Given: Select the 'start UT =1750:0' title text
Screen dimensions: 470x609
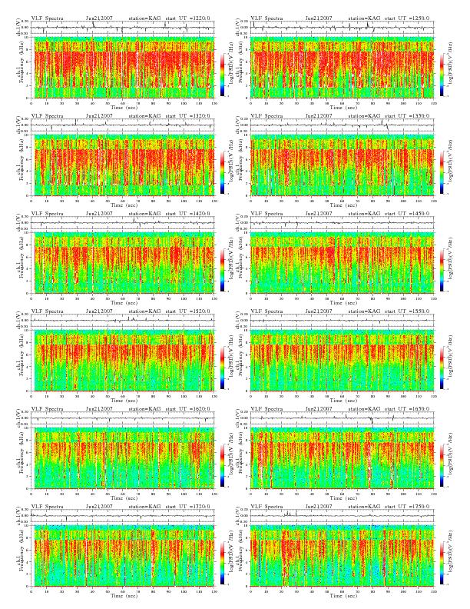Looking at the screenshot, I should [407, 507].
